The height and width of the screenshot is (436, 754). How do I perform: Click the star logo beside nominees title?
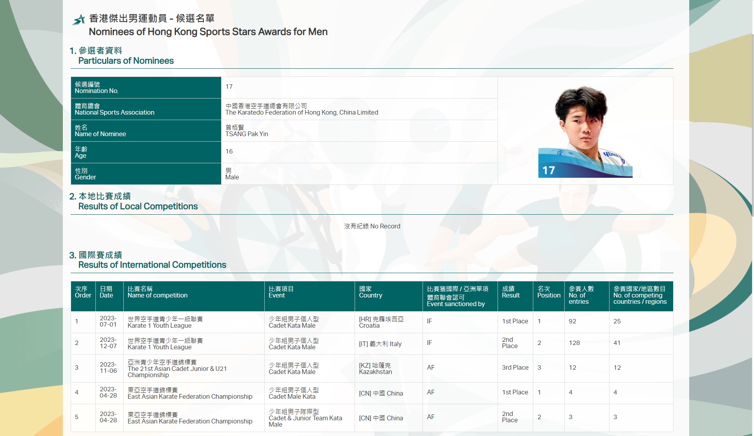tap(79, 20)
